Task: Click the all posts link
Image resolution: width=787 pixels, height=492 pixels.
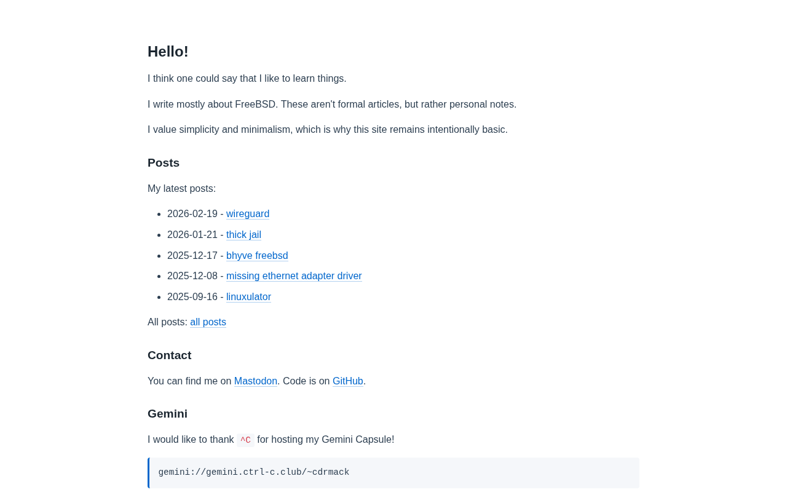Action: click(208, 322)
